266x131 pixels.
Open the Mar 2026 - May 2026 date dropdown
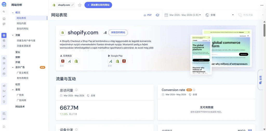click(x=183, y=15)
